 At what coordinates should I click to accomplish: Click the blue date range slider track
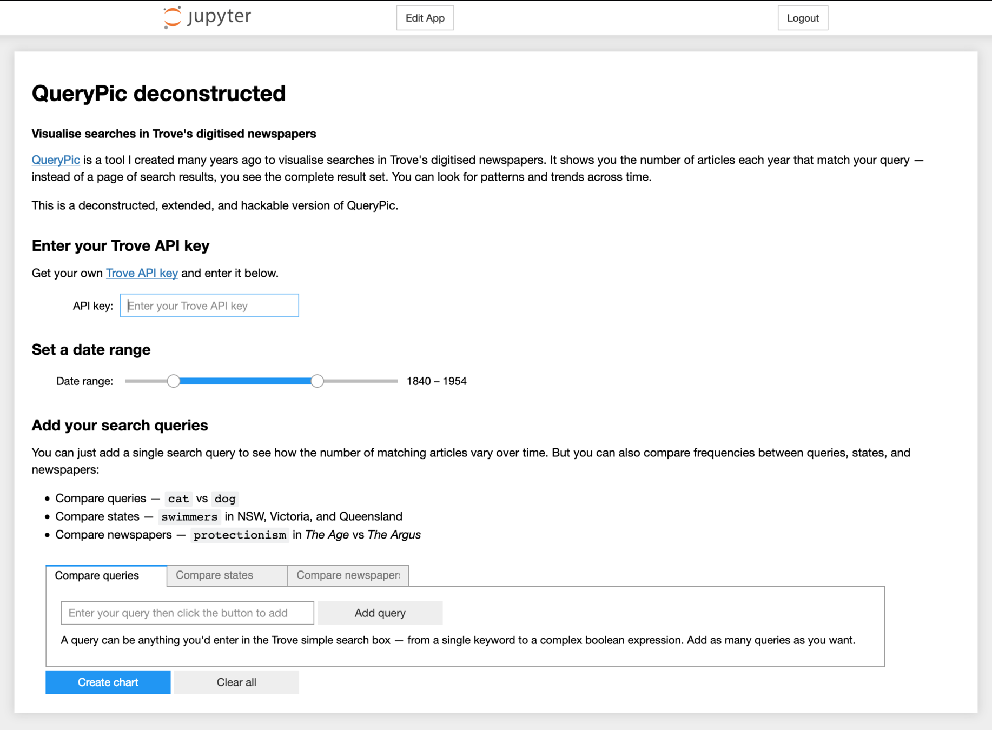tap(245, 381)
